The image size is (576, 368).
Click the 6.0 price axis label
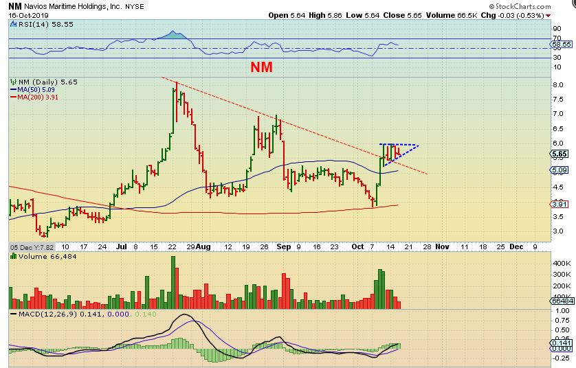(x=558, y=143)
